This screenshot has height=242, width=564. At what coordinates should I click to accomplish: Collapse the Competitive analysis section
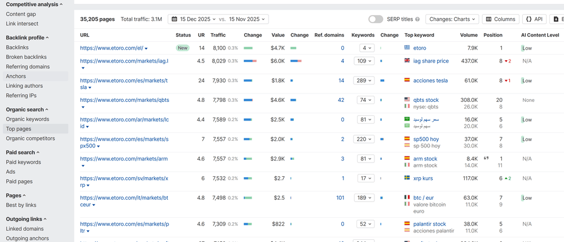[x=34, y=5]
